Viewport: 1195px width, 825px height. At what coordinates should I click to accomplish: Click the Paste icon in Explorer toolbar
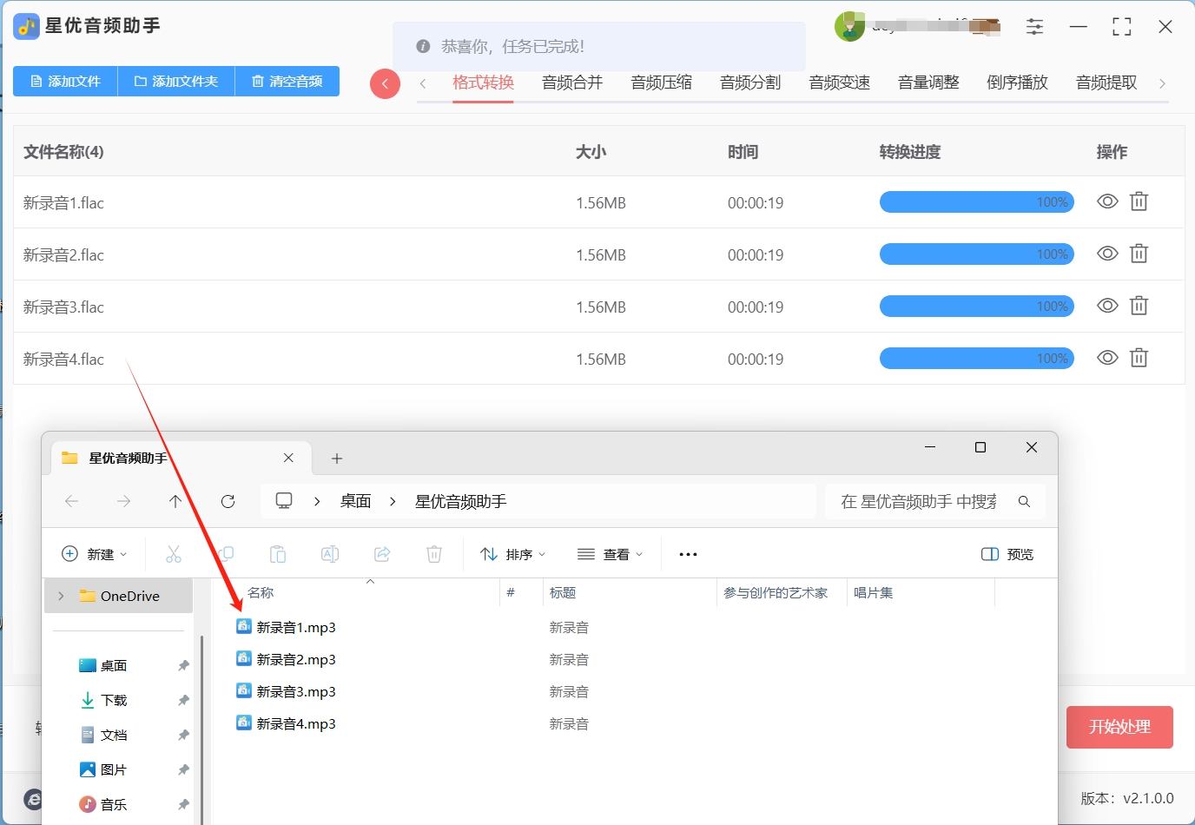(x=278, y=554)
